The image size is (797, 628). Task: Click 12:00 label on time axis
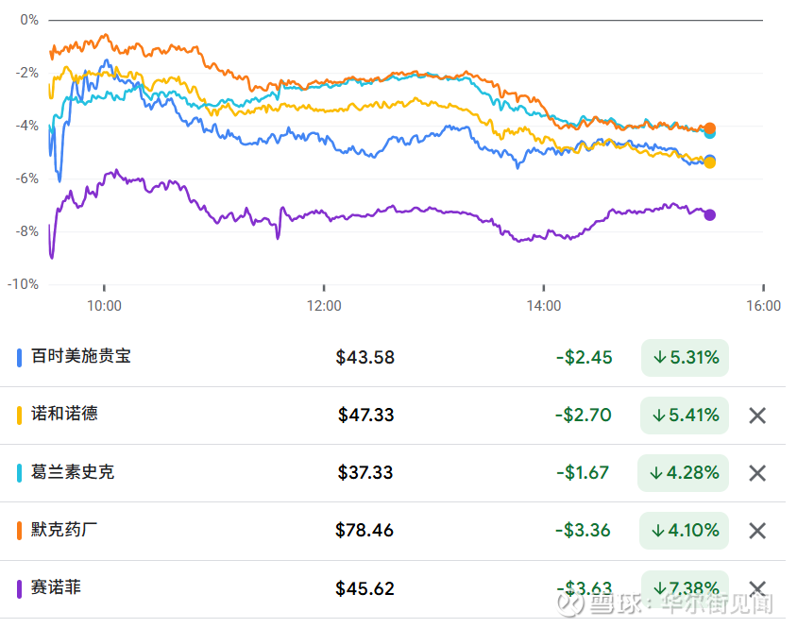pos(324,306)
